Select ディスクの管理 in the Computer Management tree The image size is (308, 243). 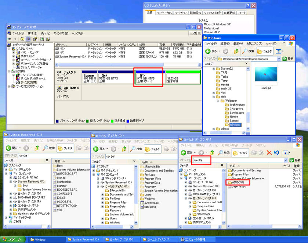29,82
